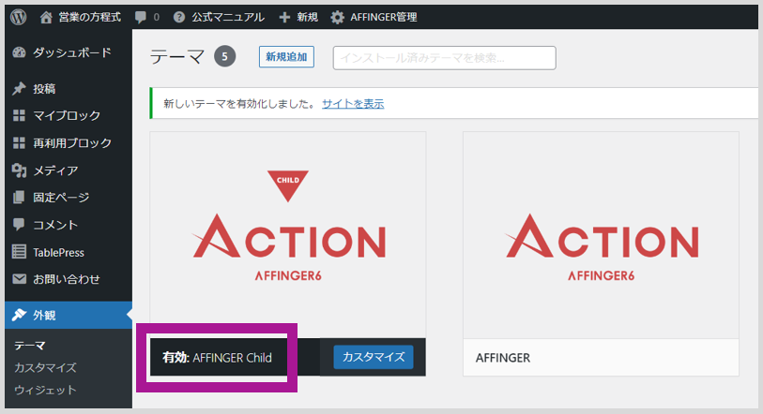Click the grid icon beside 再利用ブロック
Screen dimensions: 763x414
(19, 143)
